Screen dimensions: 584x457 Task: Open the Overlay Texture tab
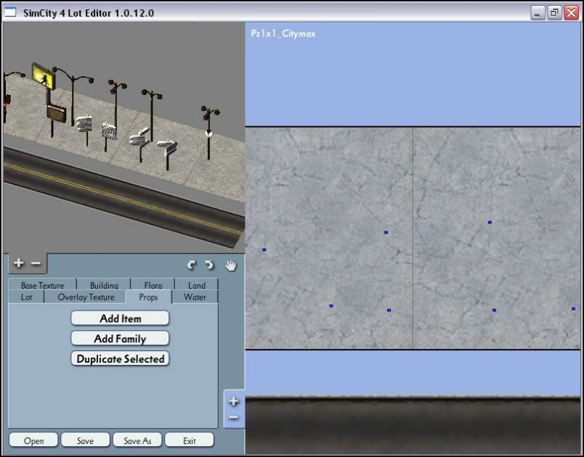pos(86,297)
